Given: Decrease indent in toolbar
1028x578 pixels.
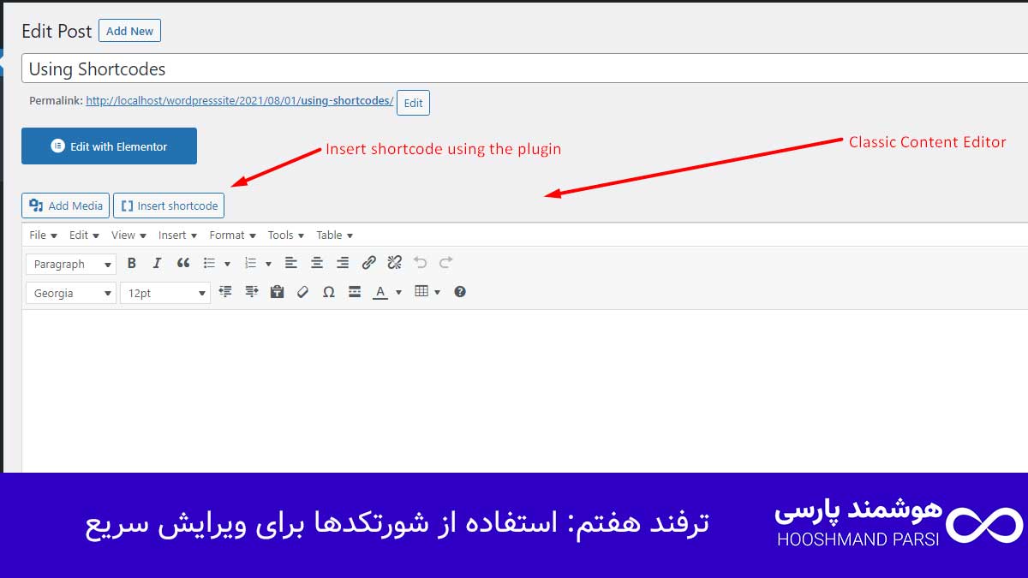Looking at the screenshot, I should coord(225,292).
